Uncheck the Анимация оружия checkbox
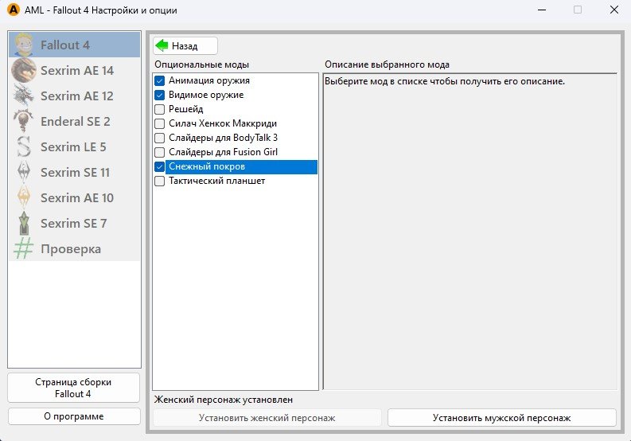 point(160,81)
